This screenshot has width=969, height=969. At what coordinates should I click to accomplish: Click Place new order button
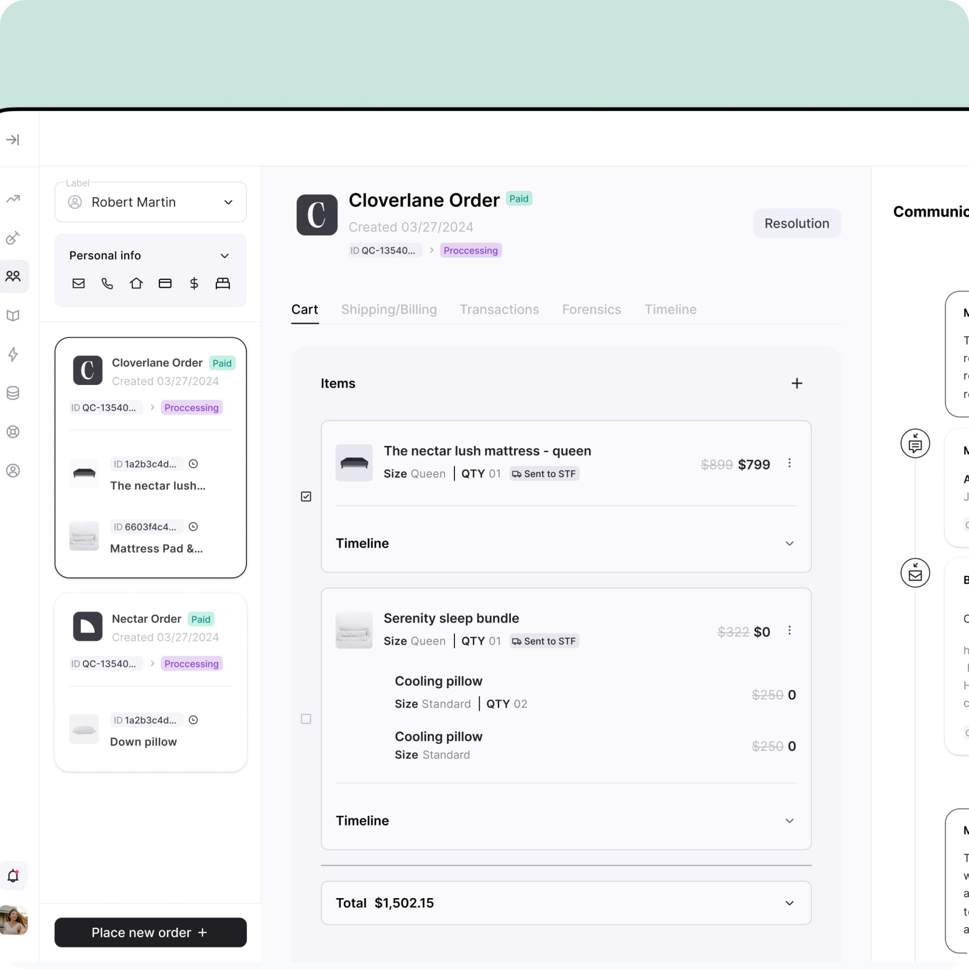coord(151,933)
